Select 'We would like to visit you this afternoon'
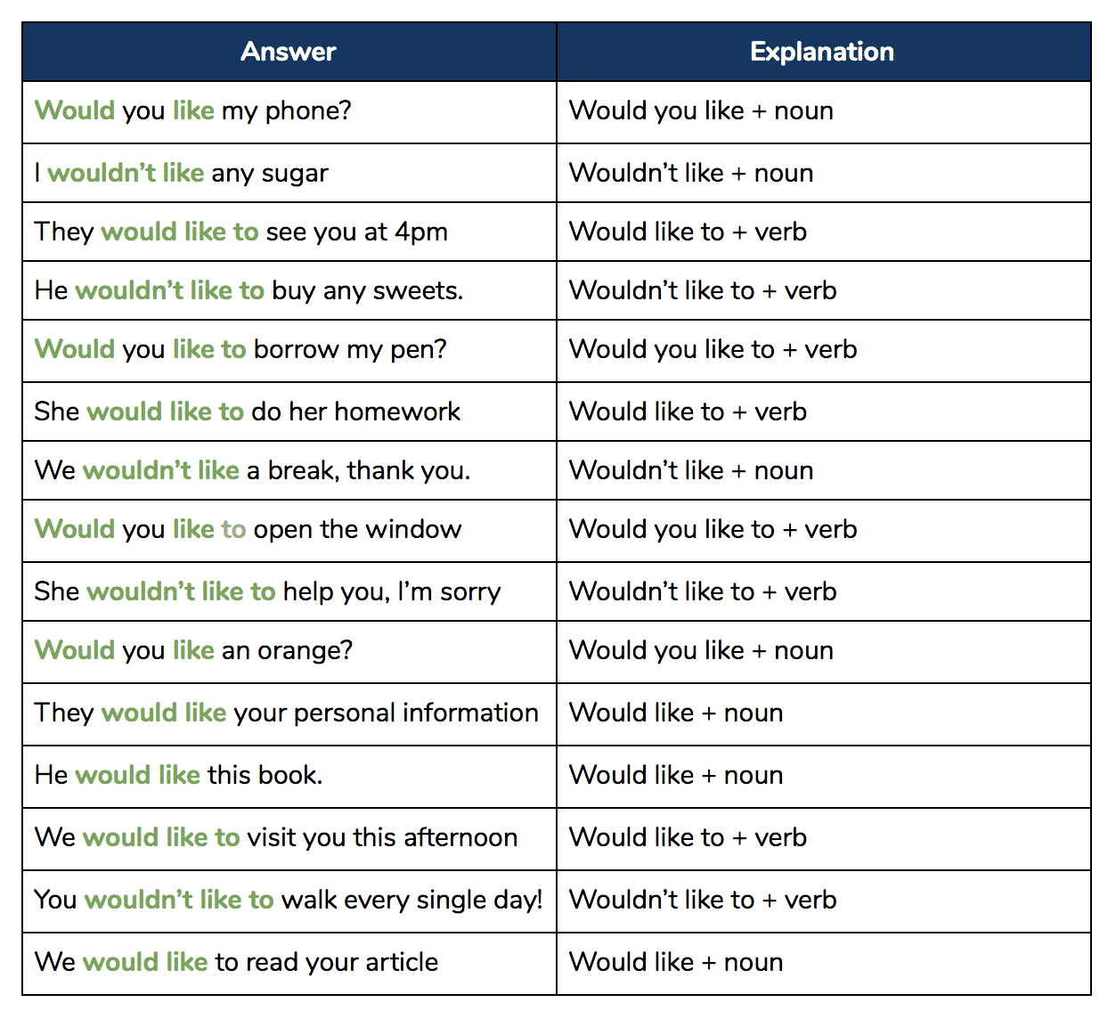Viewport: 1108px width, 1019px height. 289,838
